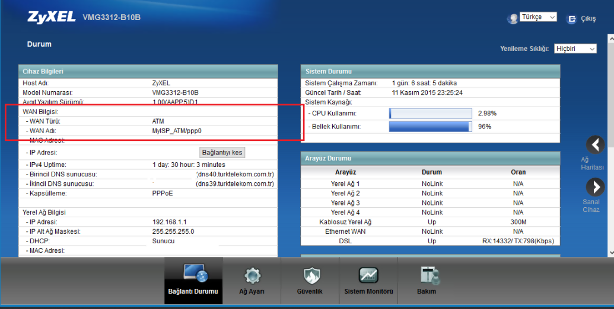Click the language globe user icon

coord(512,19)
